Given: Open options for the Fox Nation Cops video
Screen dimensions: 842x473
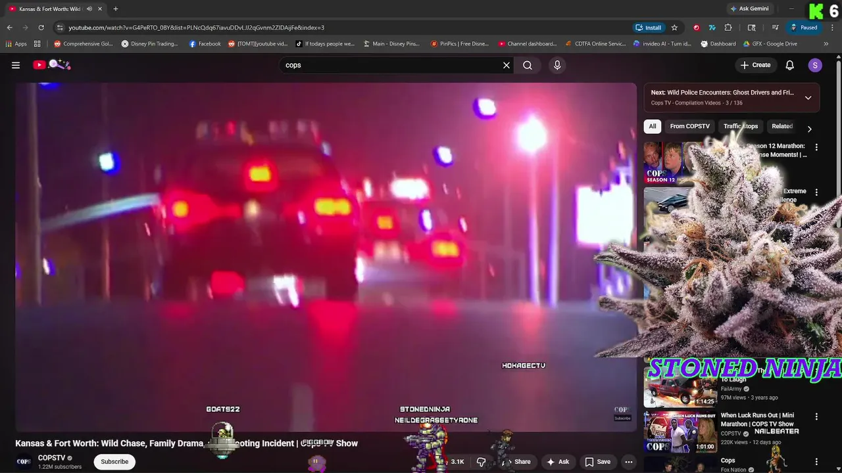Looking at the screenshot, I should (x=816, y=462).
